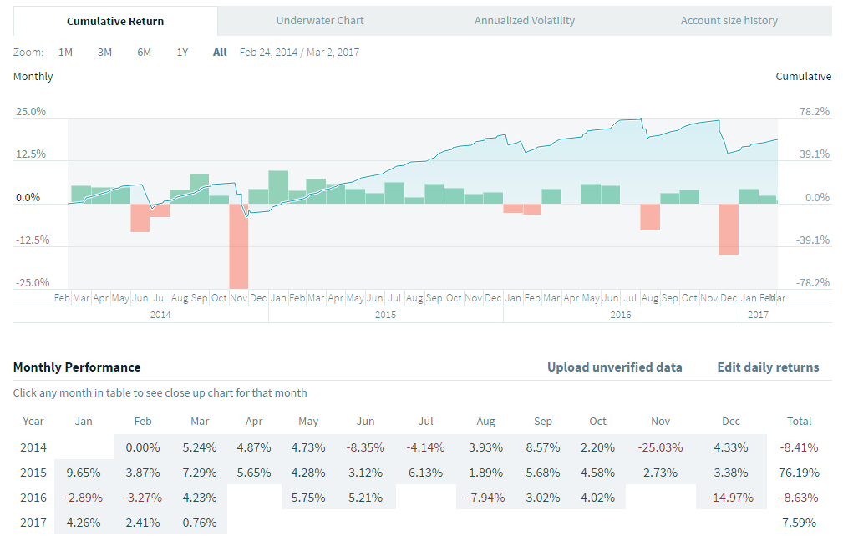Click the 2016 year timeline label

[621, 315]
